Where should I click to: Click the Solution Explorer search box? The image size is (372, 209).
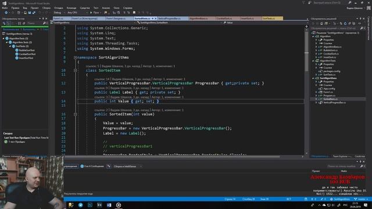[x=335, y=28]
